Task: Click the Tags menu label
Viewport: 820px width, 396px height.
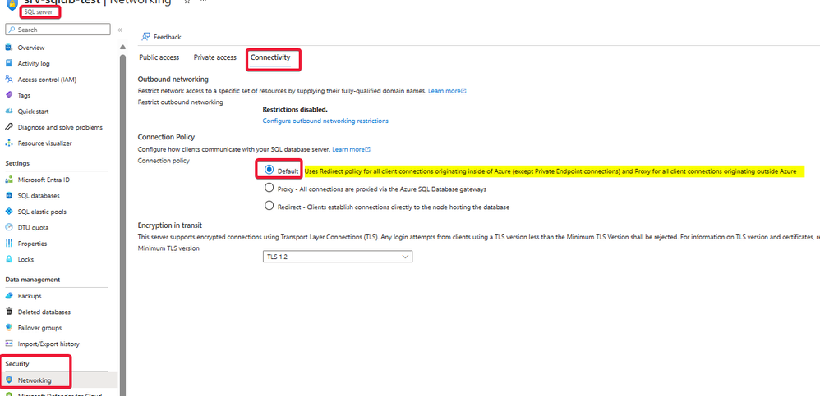Action: [24, 95]
